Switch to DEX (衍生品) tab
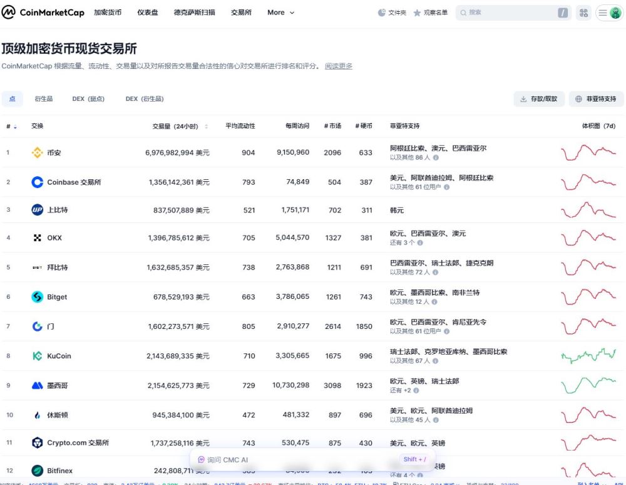626x485 pixels. 145,98
